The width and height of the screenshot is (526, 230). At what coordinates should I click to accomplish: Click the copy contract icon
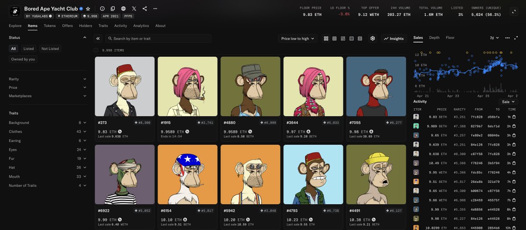[x=113, y=8]
